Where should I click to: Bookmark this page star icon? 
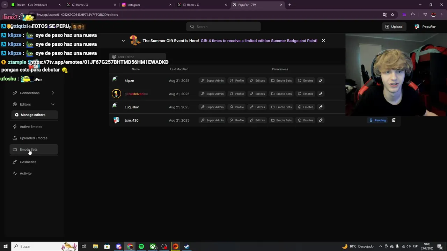pyautogui.click(x=393, y=15)
